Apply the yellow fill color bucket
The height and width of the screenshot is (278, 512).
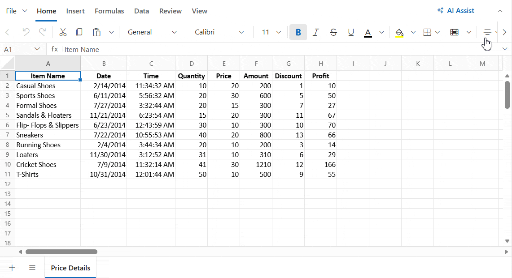399,33
